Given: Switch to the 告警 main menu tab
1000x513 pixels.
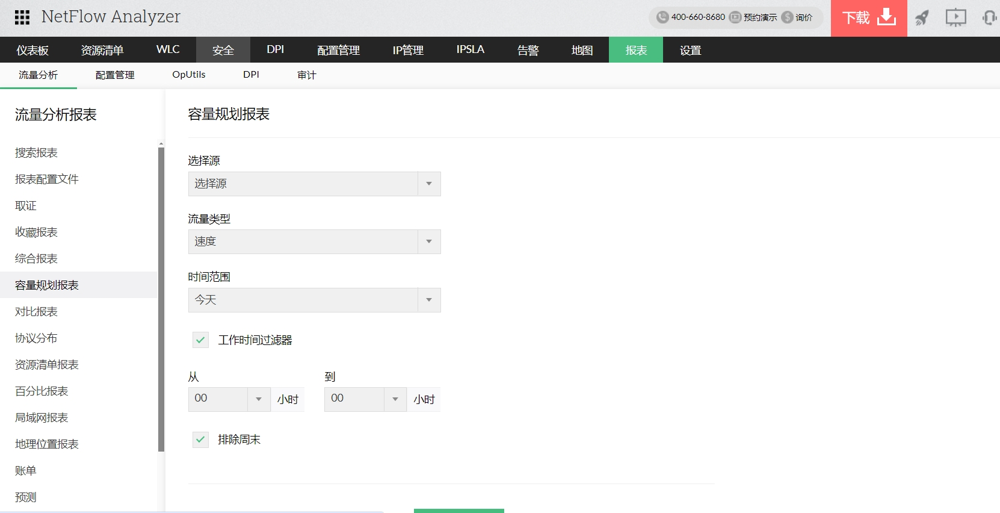Looking at the screenshot, I should click(528, 50).
